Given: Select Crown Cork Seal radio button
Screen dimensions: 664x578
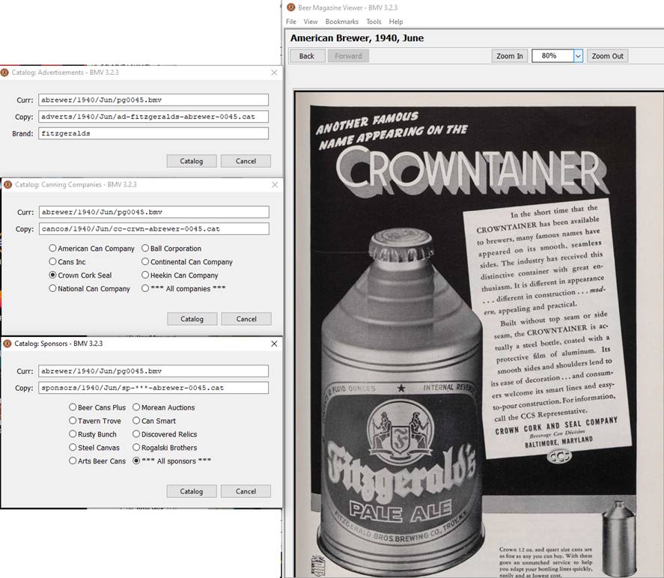Looking at the screenshot, I should click(x=52, y=275).
